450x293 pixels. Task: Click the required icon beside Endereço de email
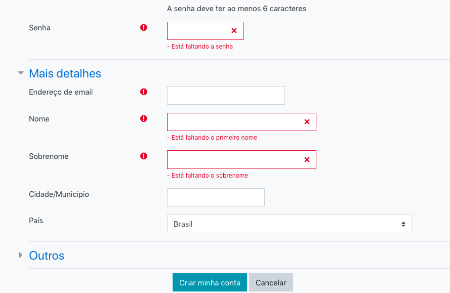click(143, 92)
